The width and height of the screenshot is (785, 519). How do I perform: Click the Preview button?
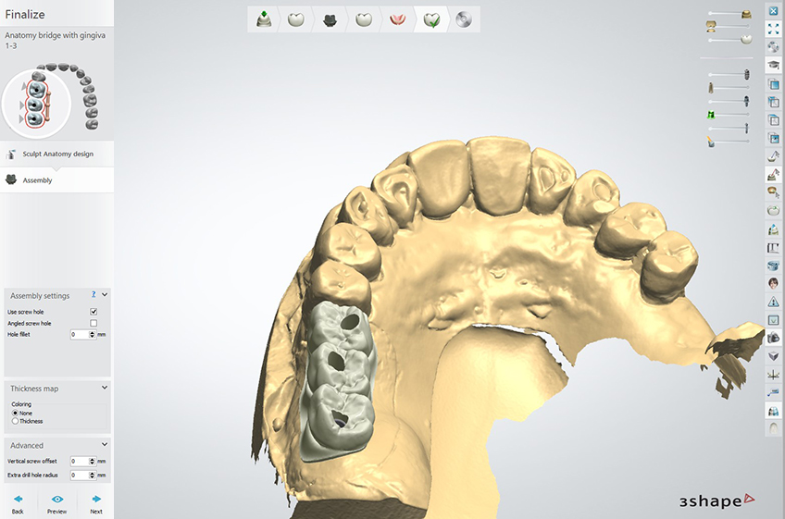point(56,503)
